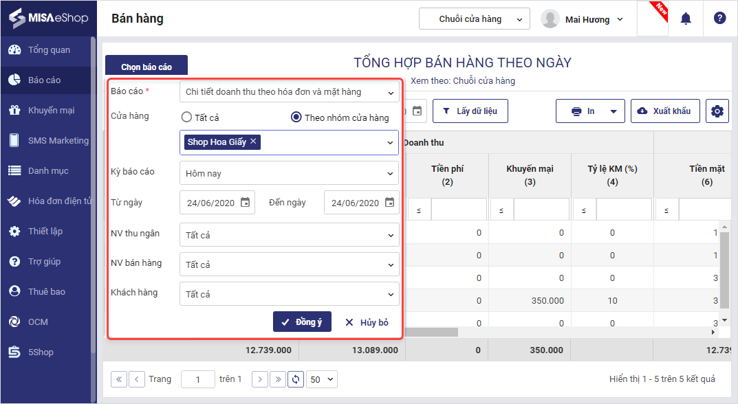Click the table horizontal scrollbar
Screen dimensions: 738x404
431,332
